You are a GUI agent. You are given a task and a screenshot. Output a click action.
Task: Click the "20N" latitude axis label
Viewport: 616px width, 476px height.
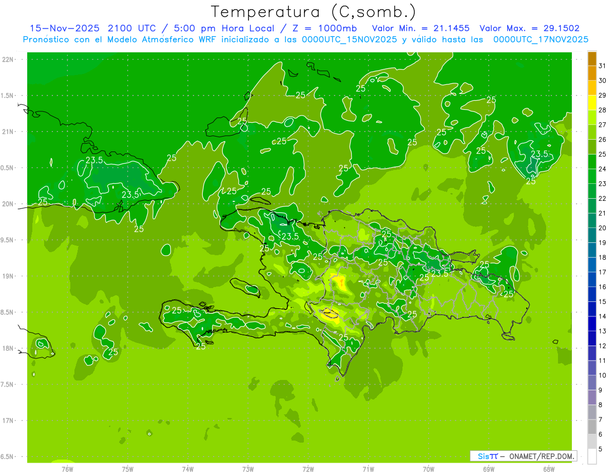click(x=8, y=204)
